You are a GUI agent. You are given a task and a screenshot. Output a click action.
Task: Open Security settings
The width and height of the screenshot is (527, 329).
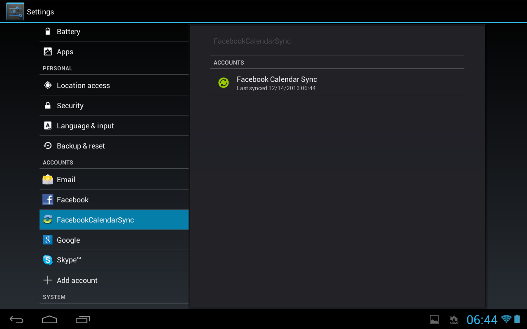[x=114, y=106]
